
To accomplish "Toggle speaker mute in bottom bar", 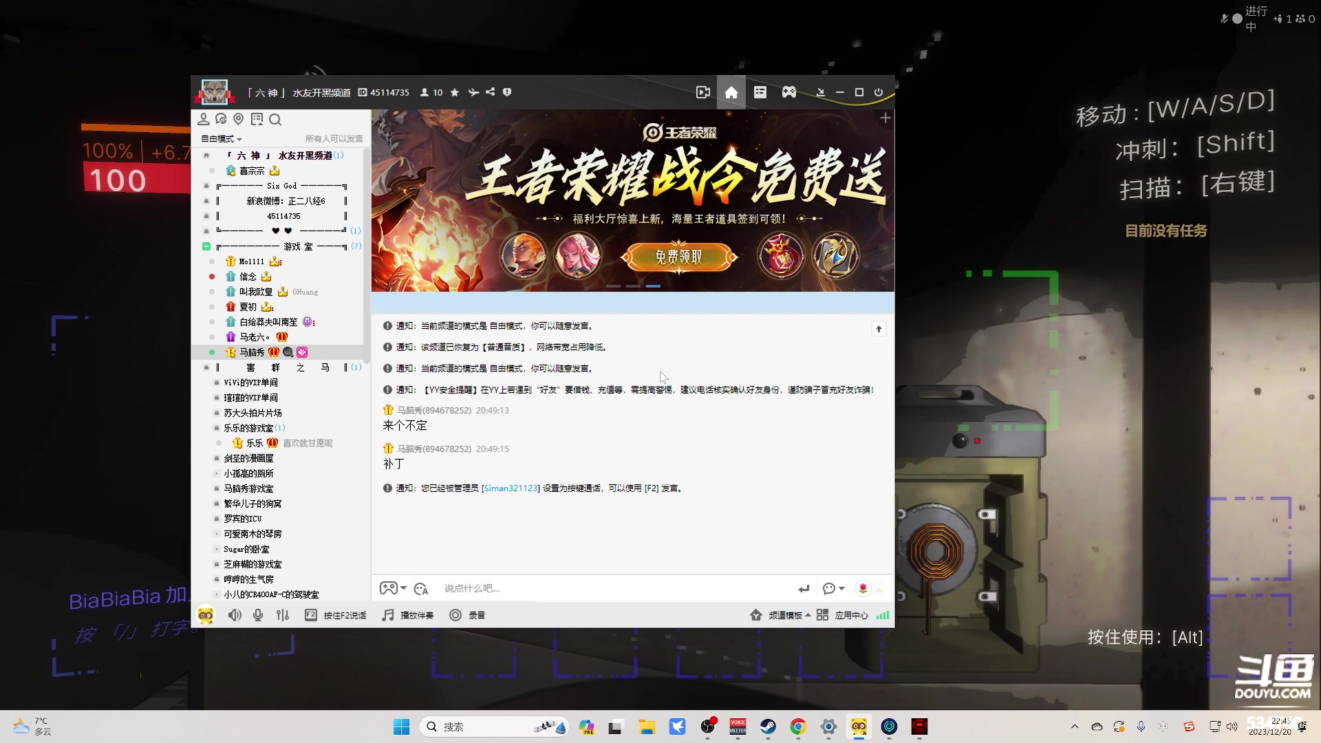I will point(235,615).
